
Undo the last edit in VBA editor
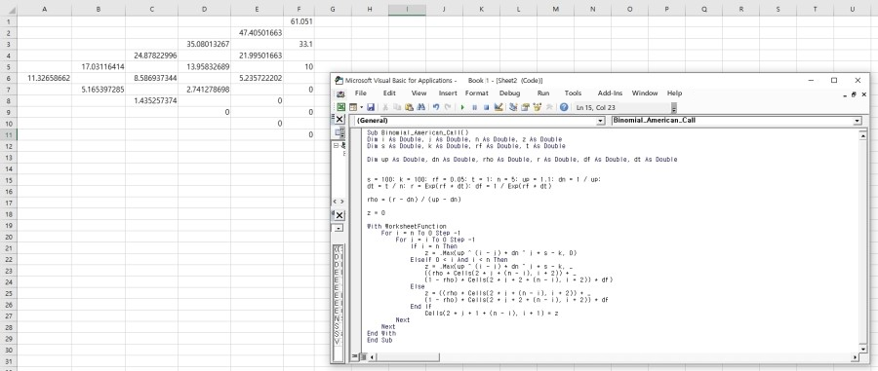[x=436, y=107]
